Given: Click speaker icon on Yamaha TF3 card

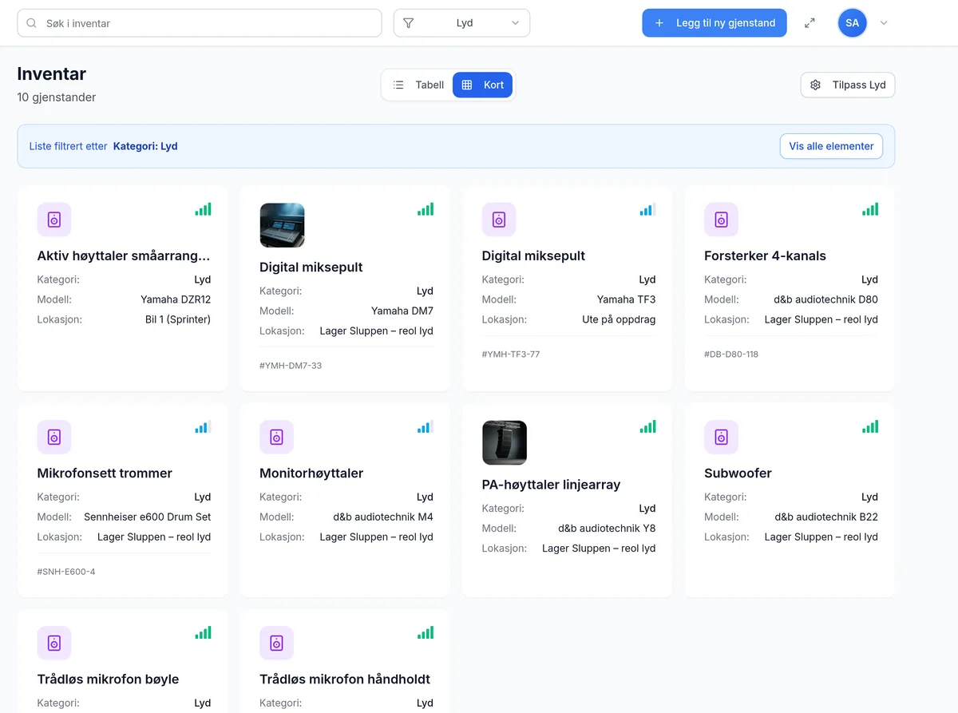Looking at the screenshot, I should click(x=499, y=220).
